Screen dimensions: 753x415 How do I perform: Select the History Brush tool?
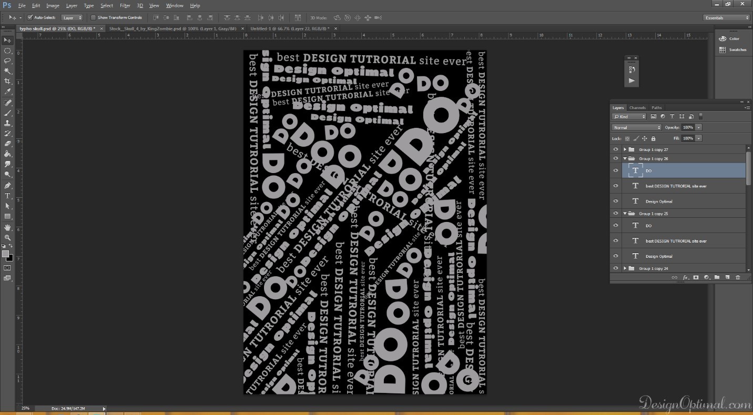(7, 133)
